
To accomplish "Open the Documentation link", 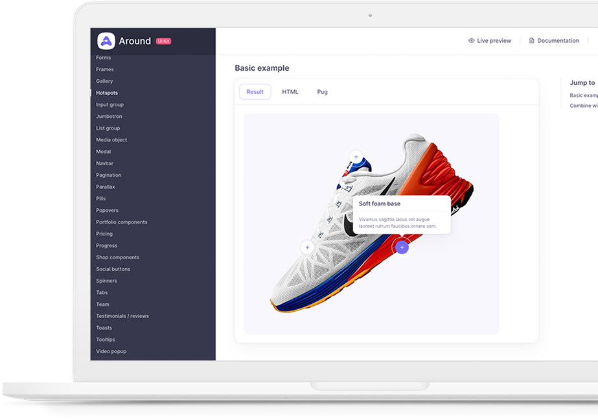I will pyautogui.click(x=558, y=41).
